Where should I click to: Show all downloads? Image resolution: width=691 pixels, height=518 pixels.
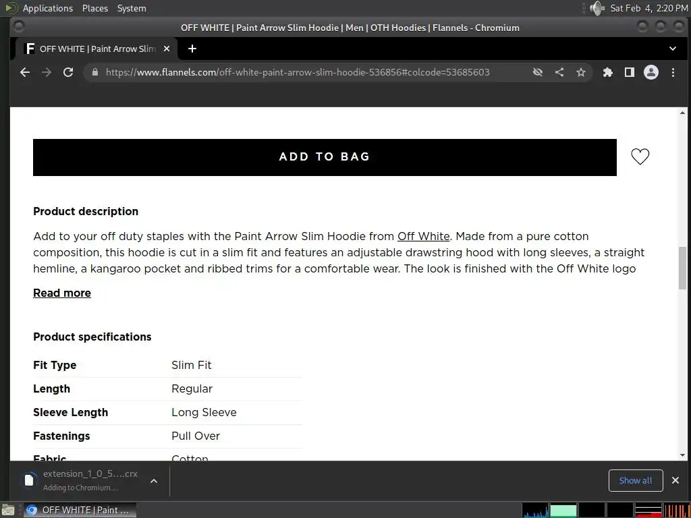pyautogui.click(x=636, y=480)
